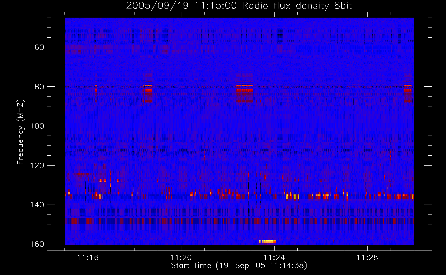Click the 80 frequency tick label
This screenshot has width=446, height=275.
[x=39, y=87]
